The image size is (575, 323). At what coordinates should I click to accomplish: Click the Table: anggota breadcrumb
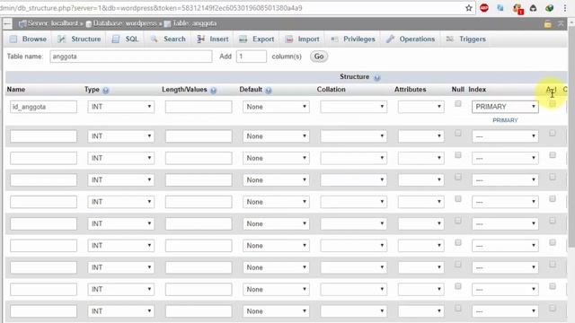click(194, 23)
